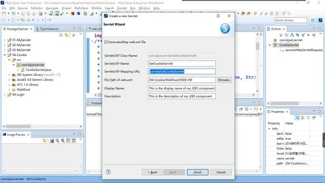Click the Description text field
The image size is (325, 183).
pos(182,96)
